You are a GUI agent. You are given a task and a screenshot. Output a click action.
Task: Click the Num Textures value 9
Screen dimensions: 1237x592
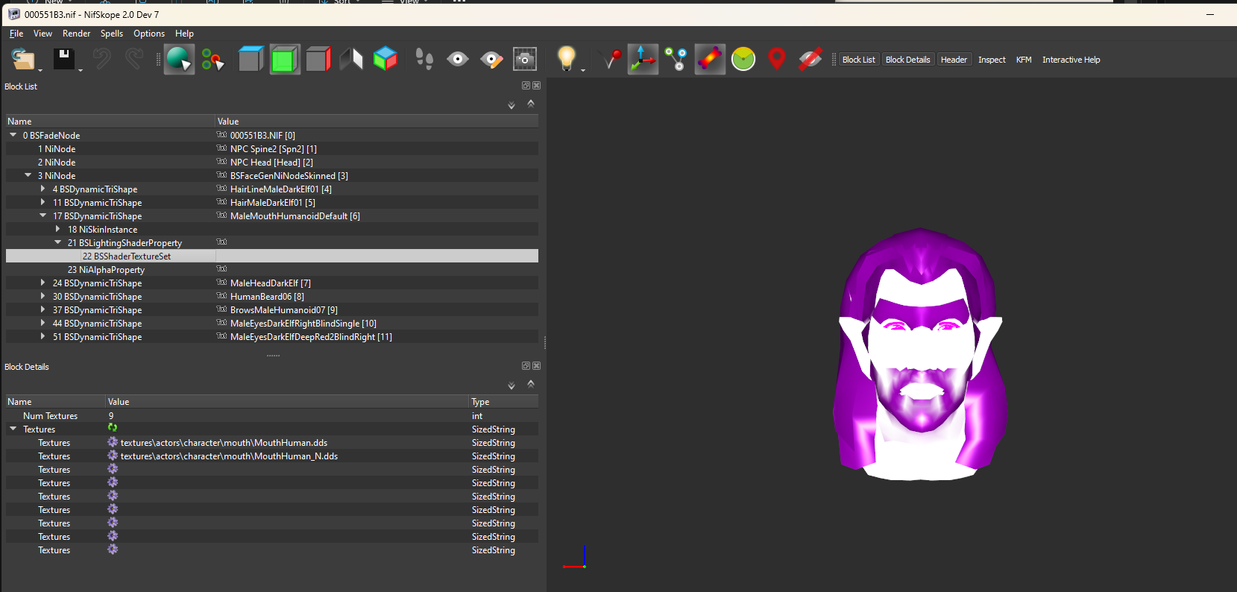click(x=111, y=416)
